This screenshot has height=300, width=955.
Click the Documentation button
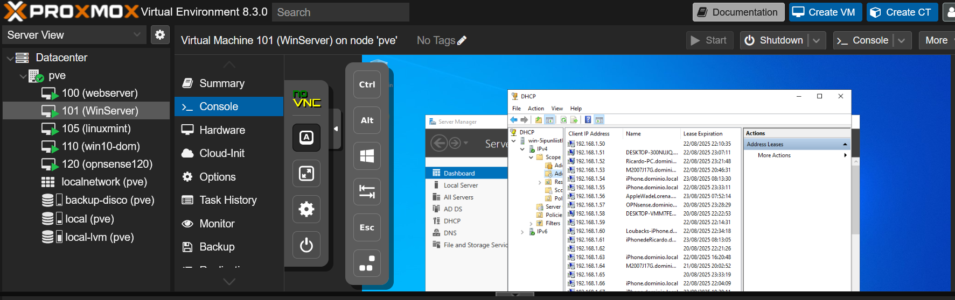click(738, 12)
